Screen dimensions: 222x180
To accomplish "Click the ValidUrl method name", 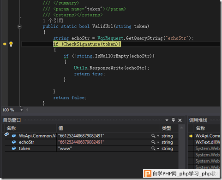I will pos(102,26).
